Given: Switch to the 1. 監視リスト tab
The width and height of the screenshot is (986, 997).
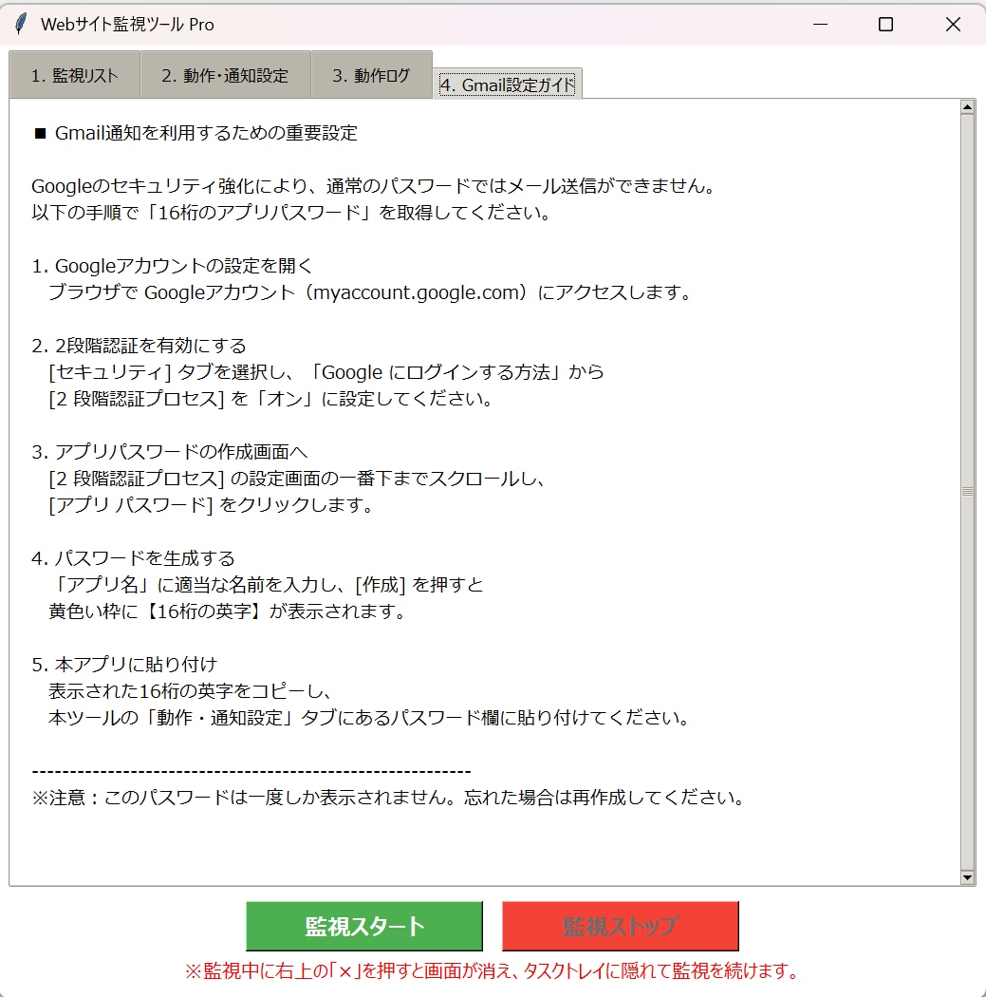Looking at the screenshot, I should [x=74, y=75].
